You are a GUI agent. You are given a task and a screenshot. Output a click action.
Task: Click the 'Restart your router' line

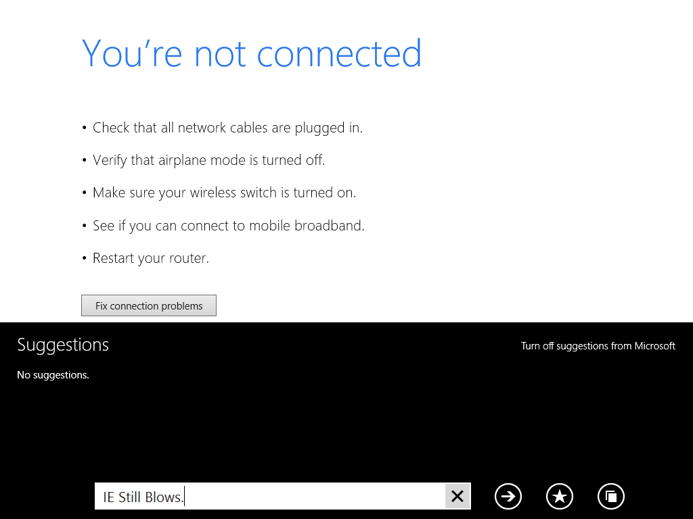pos(151,258)
